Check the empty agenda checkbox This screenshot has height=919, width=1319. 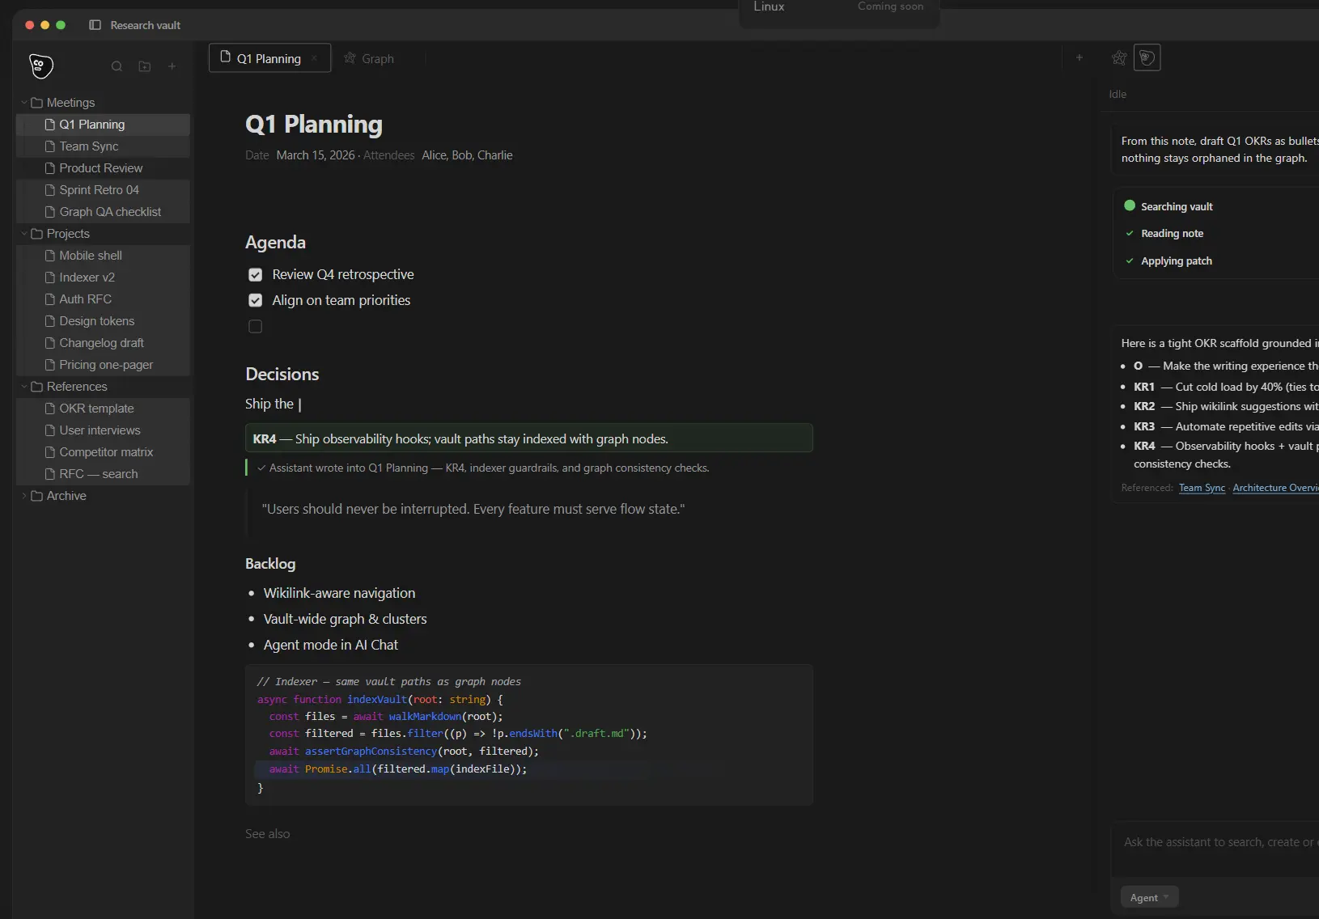[255, 327]
